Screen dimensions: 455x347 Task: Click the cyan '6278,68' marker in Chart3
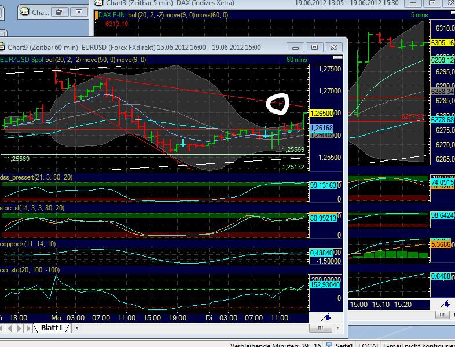click(442, 120)
